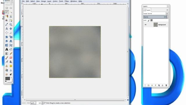Select the Paths tool

11,20
